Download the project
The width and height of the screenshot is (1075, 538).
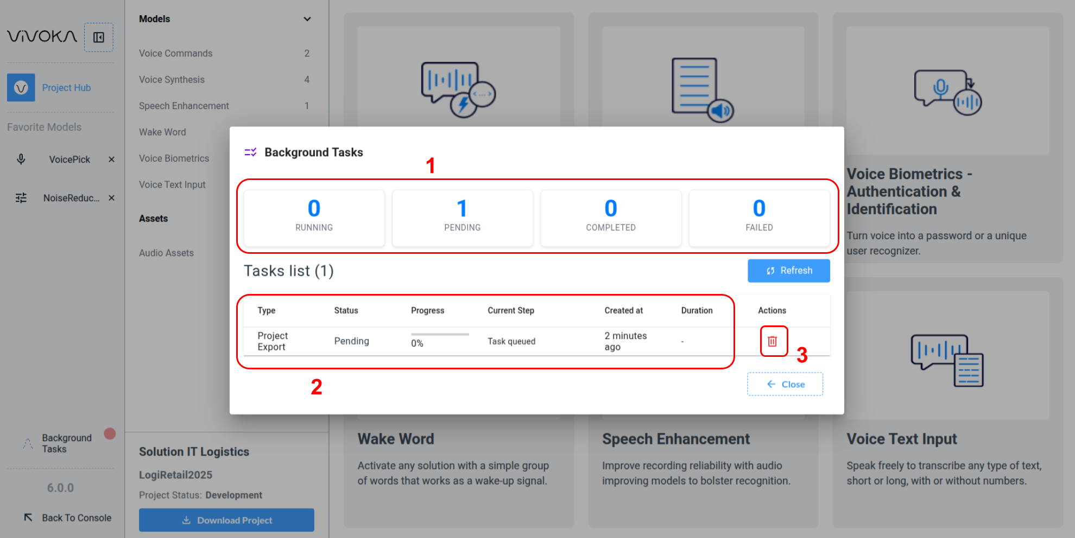[x=226, y=520]
